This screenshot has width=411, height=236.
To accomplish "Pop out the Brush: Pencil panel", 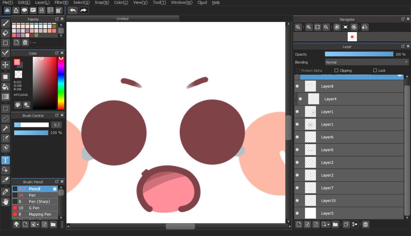I will click(57, 182).
